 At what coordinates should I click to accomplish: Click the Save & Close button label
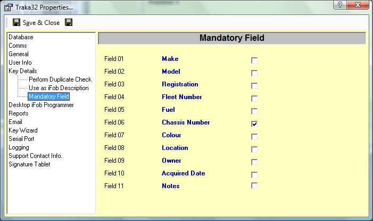click(41, 23)
